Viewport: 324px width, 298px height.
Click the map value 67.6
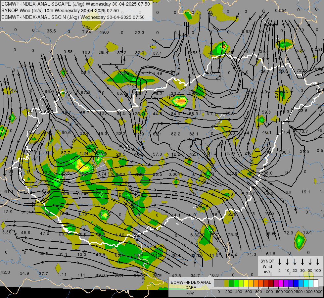(85, 92)
